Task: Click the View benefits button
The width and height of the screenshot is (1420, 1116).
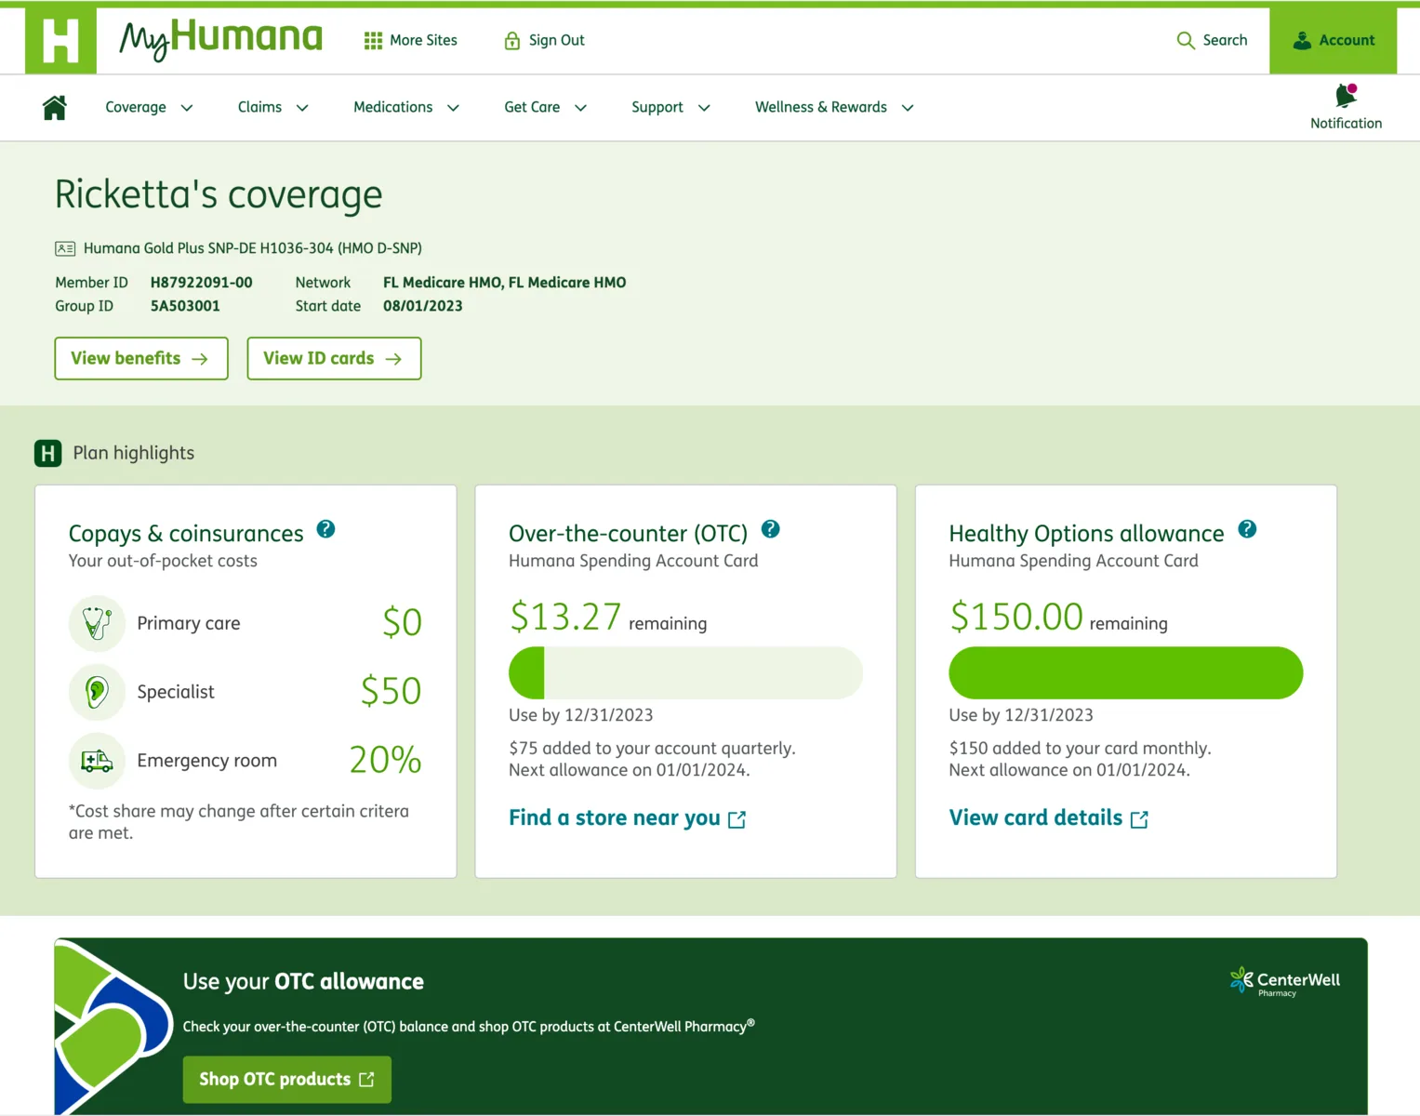Action: click(x=141, y=358)
